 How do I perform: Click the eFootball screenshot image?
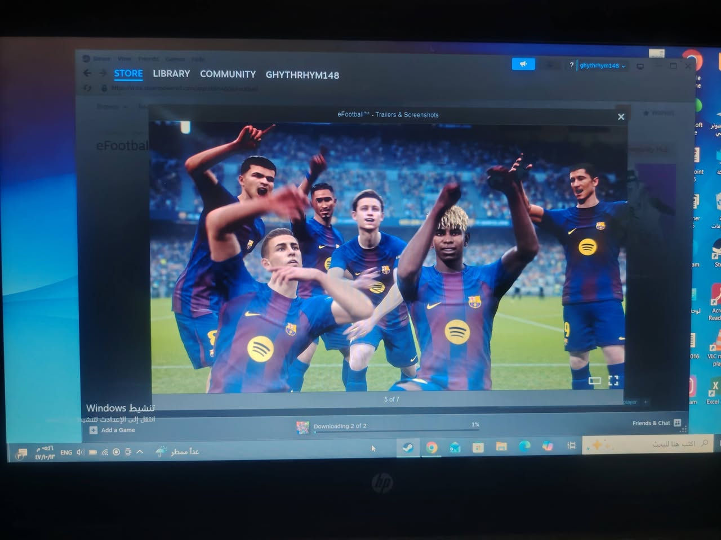(388, 256)
